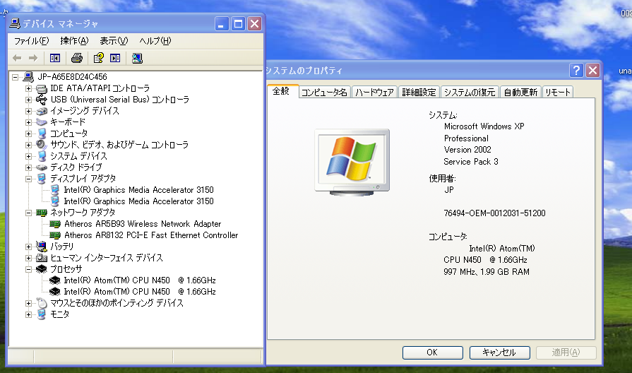
Task: Click the Forward arrow in Device Manager toolbar
Action: click(33, 58)
